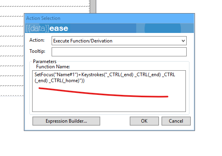Click the blue circle graphic in the banner
The height and width of the screenshot is (156, 222).
click(x=162, y=29)
